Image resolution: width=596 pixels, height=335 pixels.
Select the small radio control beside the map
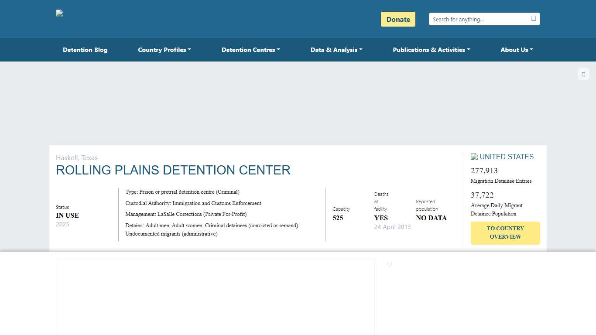tap(390, 263)
